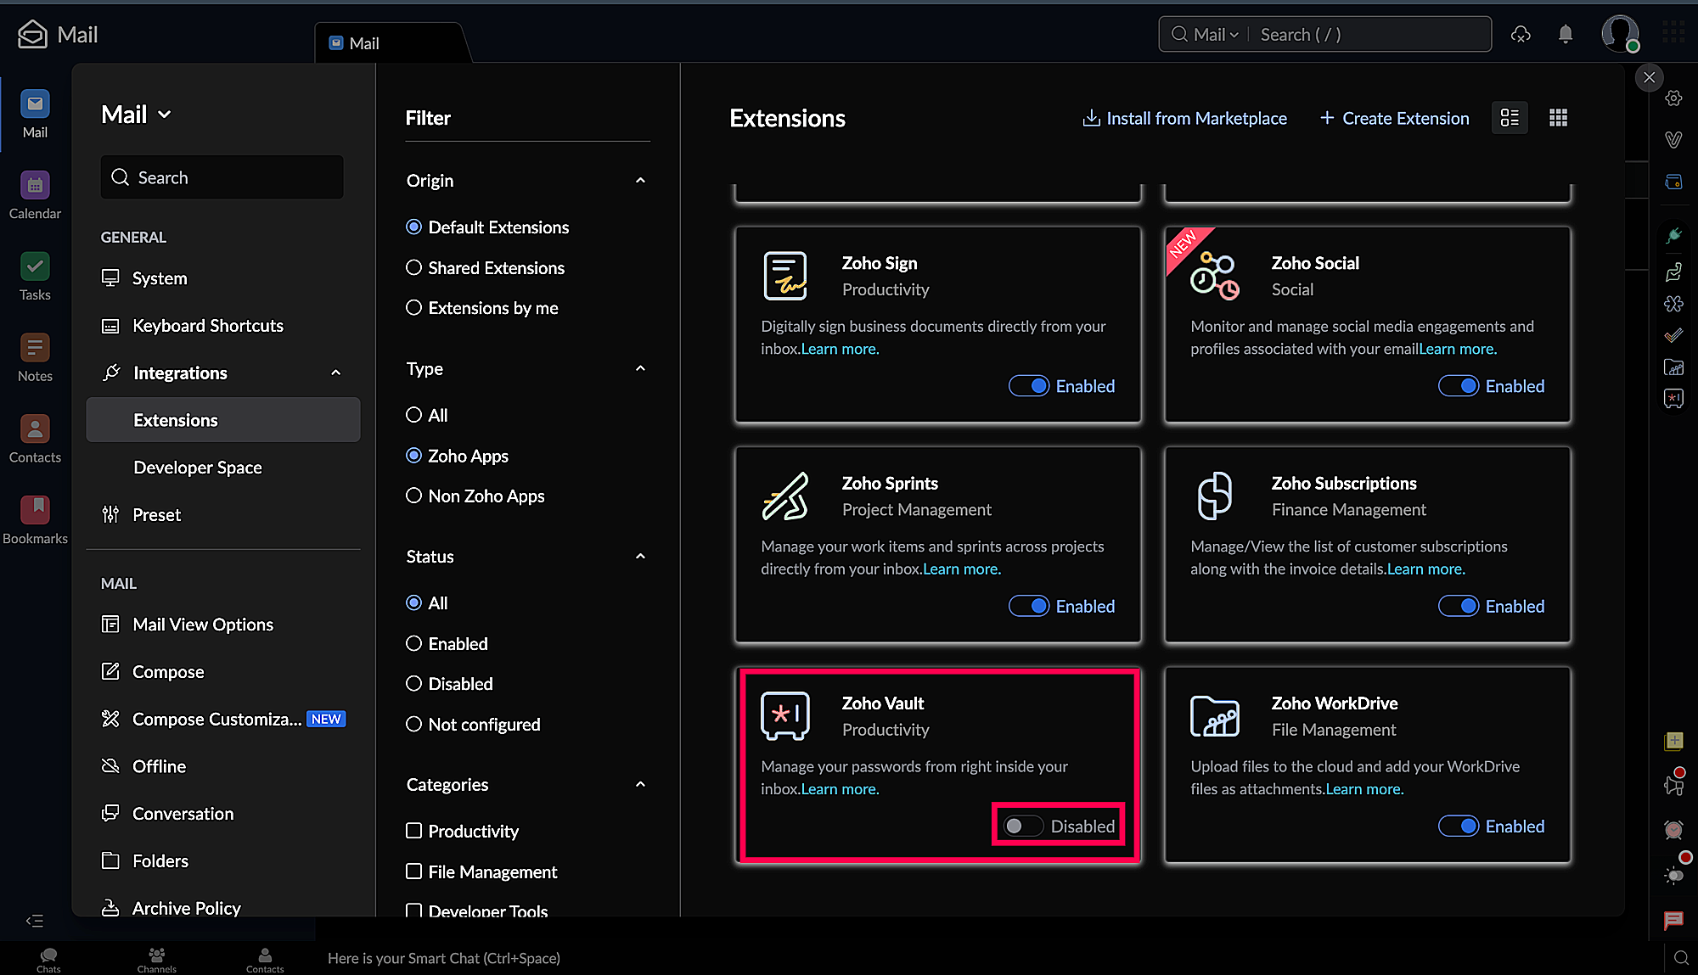Screen dimensions: 1698x975
Task: Click the top Search ( / ) field
Action: 1369,34
